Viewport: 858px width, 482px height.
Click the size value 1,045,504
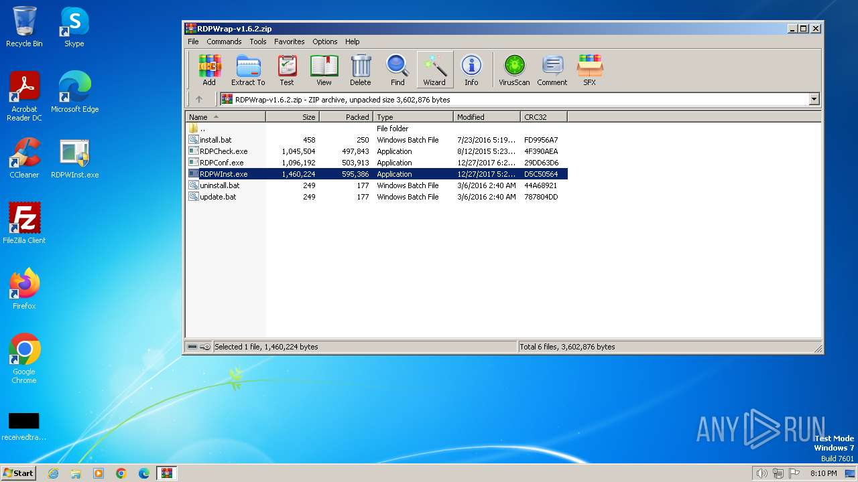click(298, 151)
